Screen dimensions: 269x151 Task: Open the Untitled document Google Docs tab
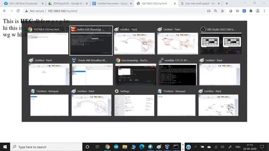pos(112,3)
